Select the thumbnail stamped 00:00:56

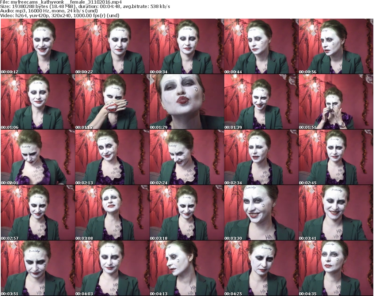pos(336,46)
